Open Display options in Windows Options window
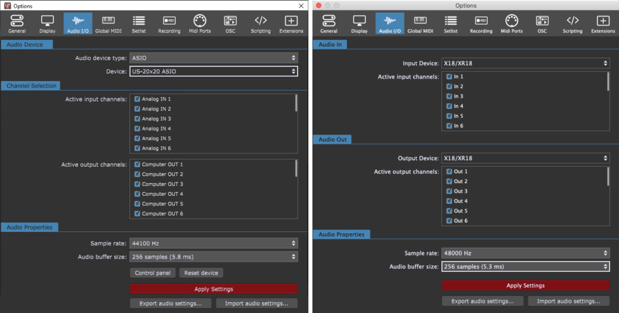The width and height of the screenshot is (619, 313). [47, 24]
